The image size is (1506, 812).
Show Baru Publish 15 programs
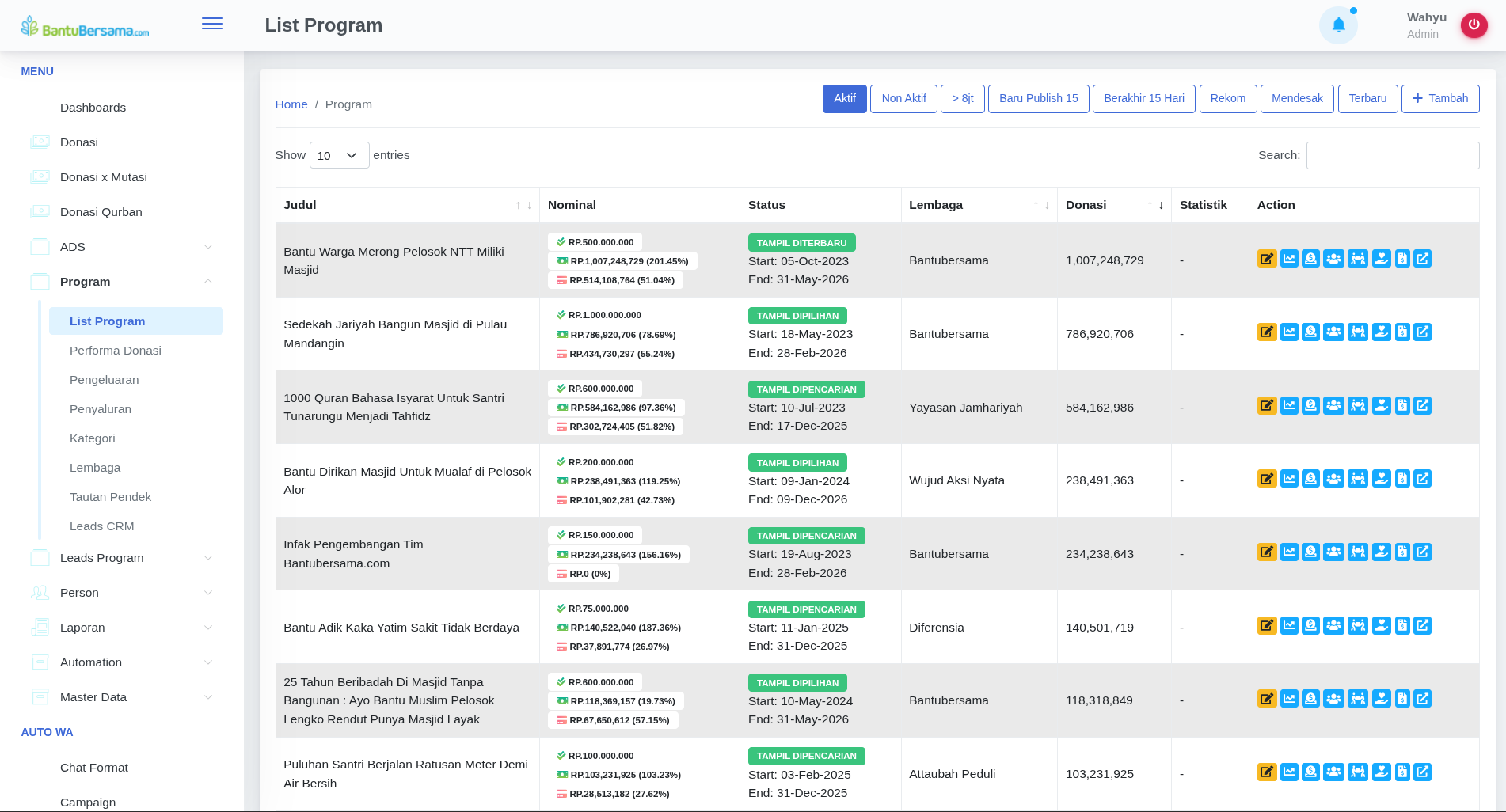pos(1039,99)
